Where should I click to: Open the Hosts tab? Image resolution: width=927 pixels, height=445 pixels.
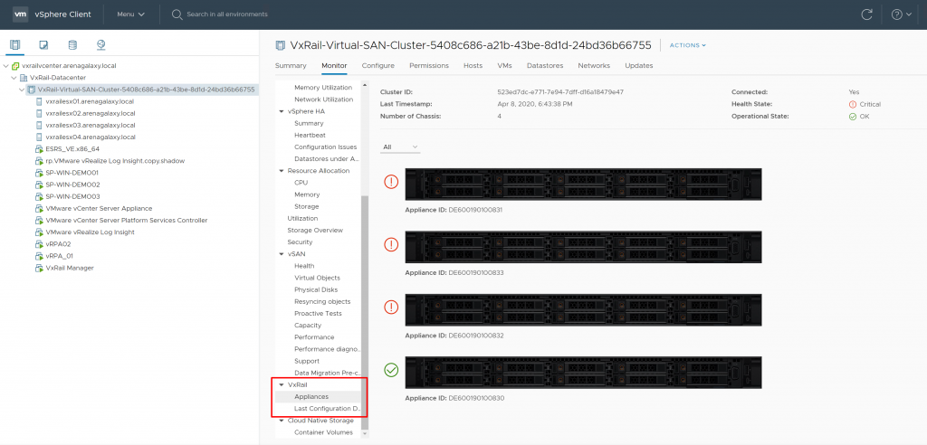[473, 66]
